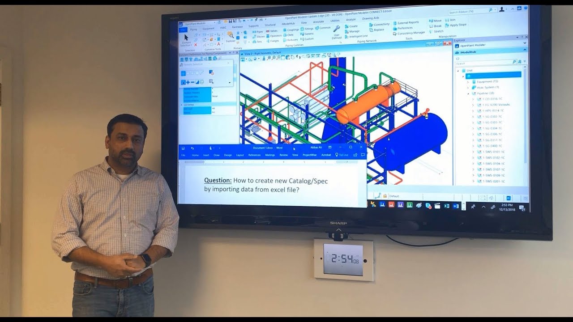573x322 pixels.
Task: Expand pipeline 1-CD-0316-1C node
Action: [x=473, y=99]
